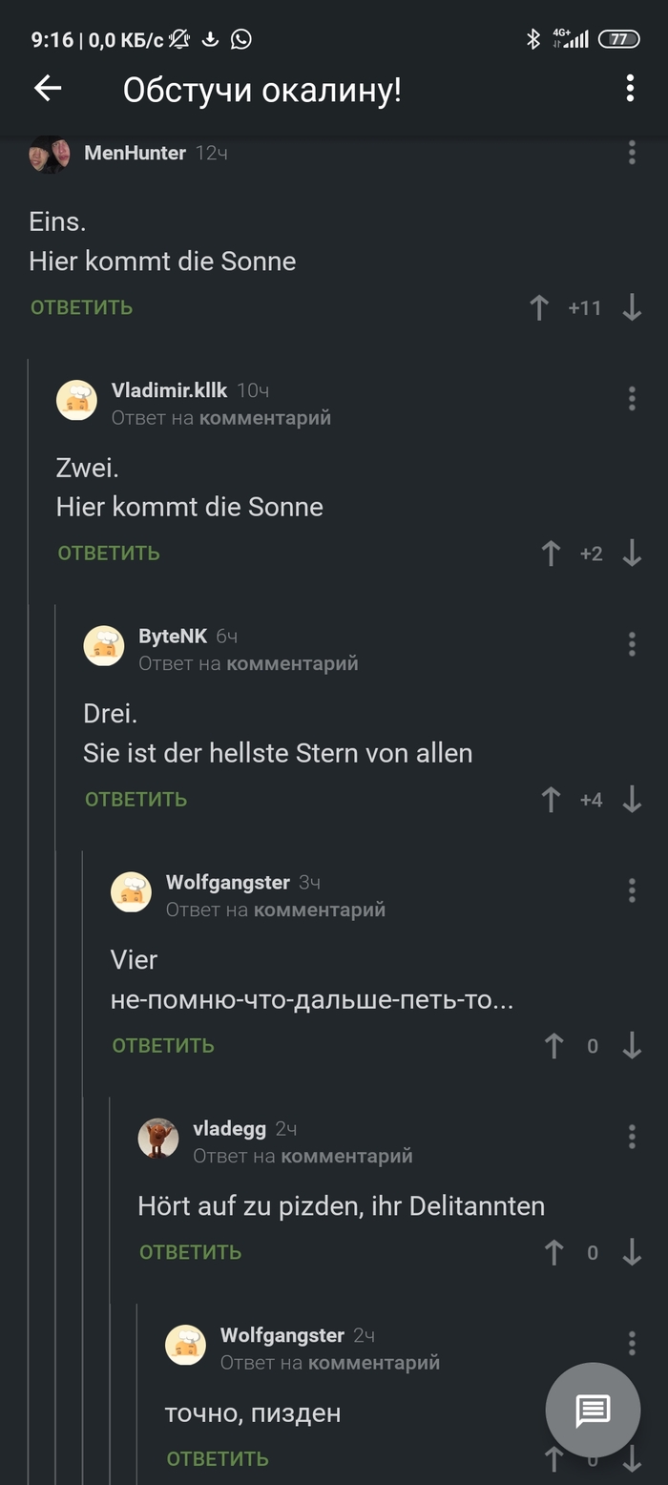This screenshot has width=668, height=1485.
Task: Downvote ByteNK's 'Drei' comment
Action: coord(631,800)
